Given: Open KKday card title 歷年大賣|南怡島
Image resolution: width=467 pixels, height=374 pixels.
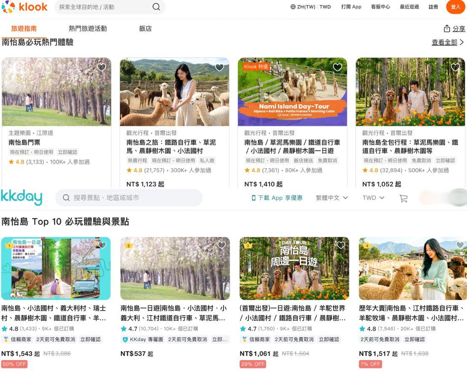Looking at the screenshot, I should [x=411, y=313].
